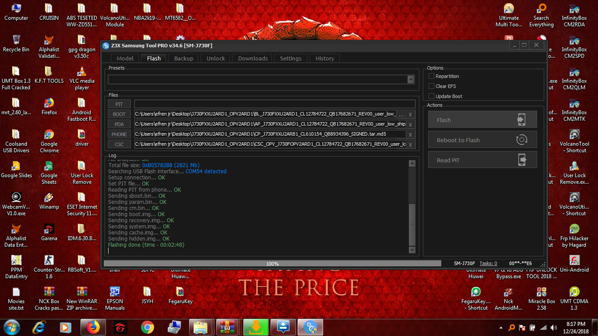Launch VLC media player from desktop
598x336 pixels.
pyautogui.click(x=82, y=77)
